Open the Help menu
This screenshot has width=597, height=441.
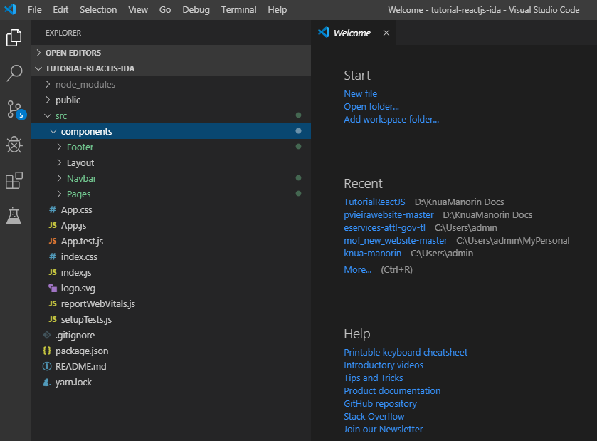tap(278, 9)
